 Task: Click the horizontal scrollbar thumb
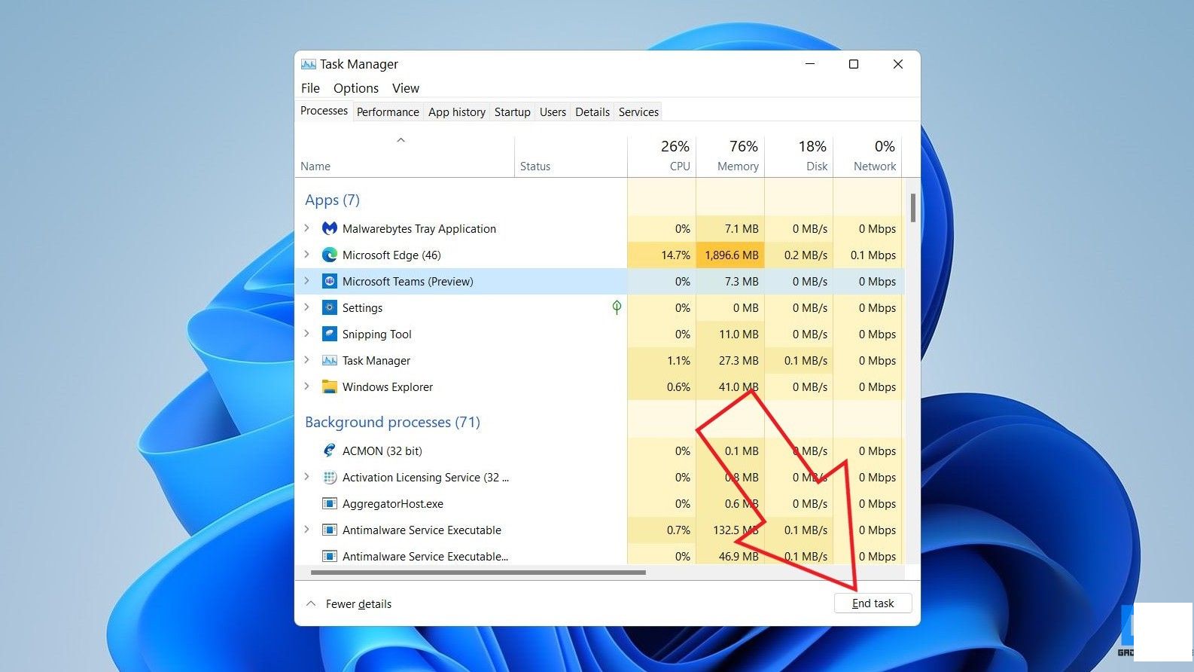[478, 573]
